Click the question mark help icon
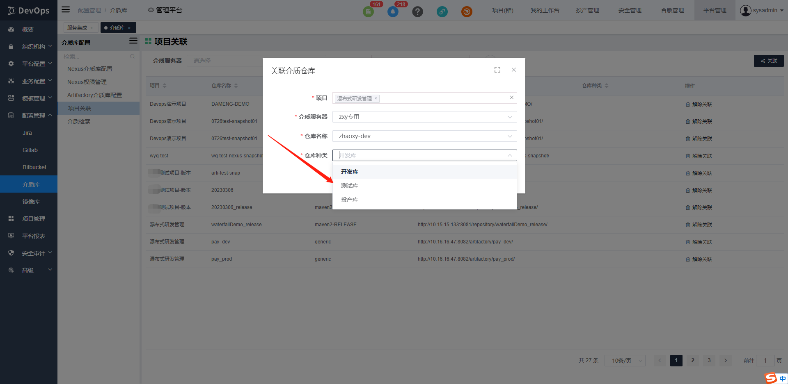This screenshot has height=384, width=788. coord(417,11)
